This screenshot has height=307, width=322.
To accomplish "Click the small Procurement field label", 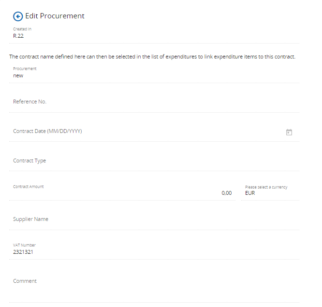I will pos(25,69).
